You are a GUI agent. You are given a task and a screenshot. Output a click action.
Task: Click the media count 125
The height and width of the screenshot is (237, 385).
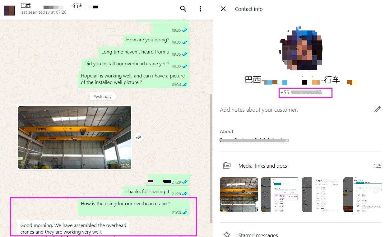[377, 166]
